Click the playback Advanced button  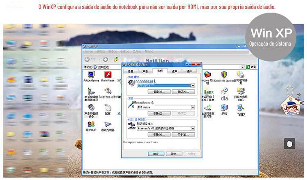pos(183,92)
